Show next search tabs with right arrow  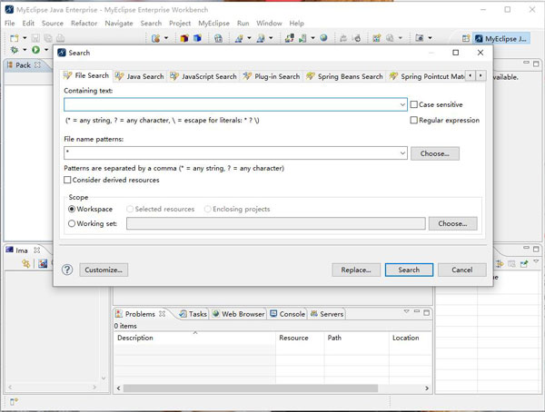click(481, 75)
